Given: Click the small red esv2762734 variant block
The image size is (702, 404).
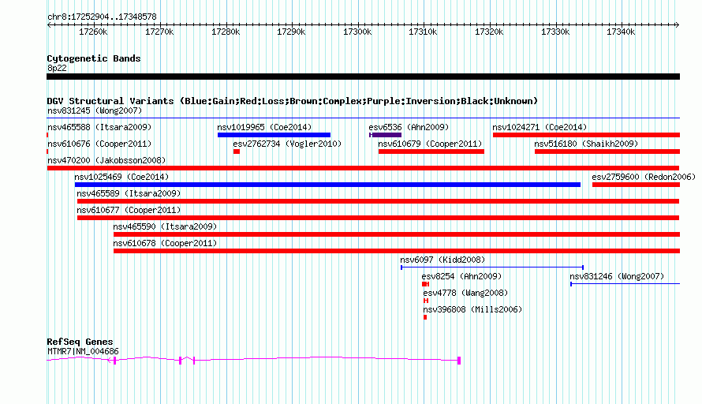Looking at the screenshot, I should (237, 151).
